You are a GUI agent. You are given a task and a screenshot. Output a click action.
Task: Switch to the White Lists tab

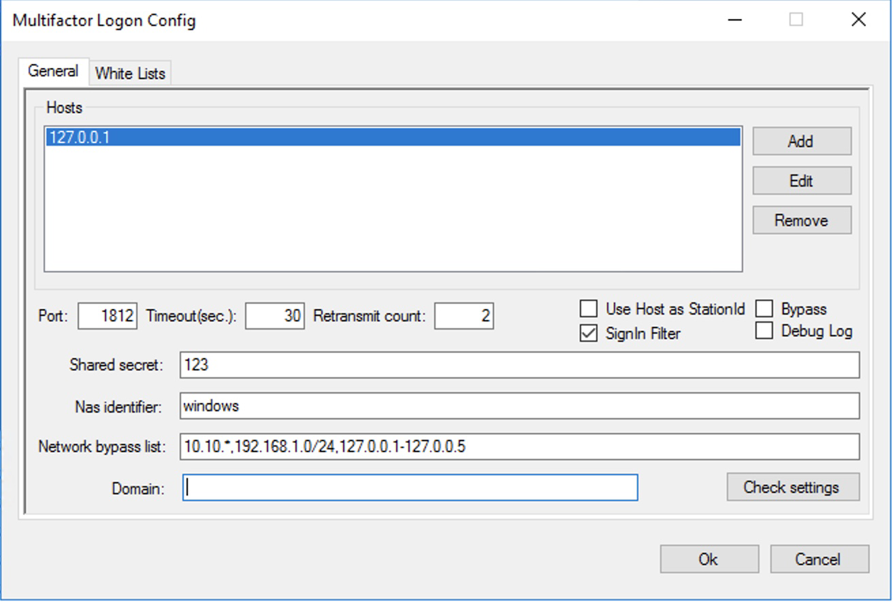[x=130, y=73]
